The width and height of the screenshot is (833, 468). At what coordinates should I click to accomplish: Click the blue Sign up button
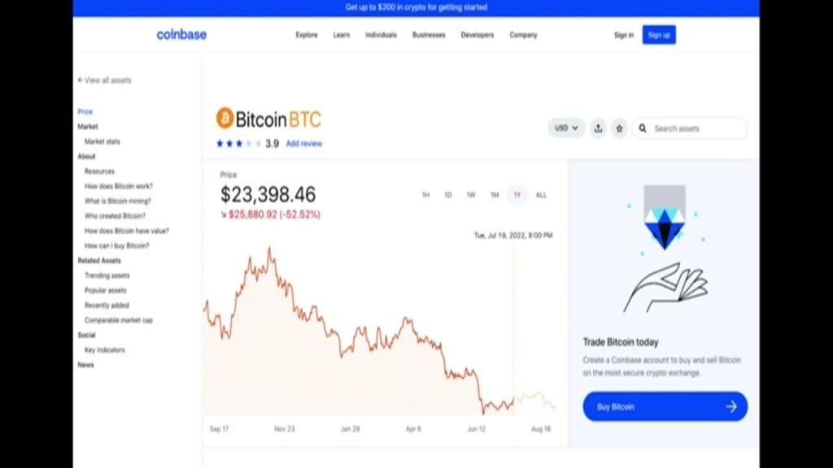[x=659, y=35]
